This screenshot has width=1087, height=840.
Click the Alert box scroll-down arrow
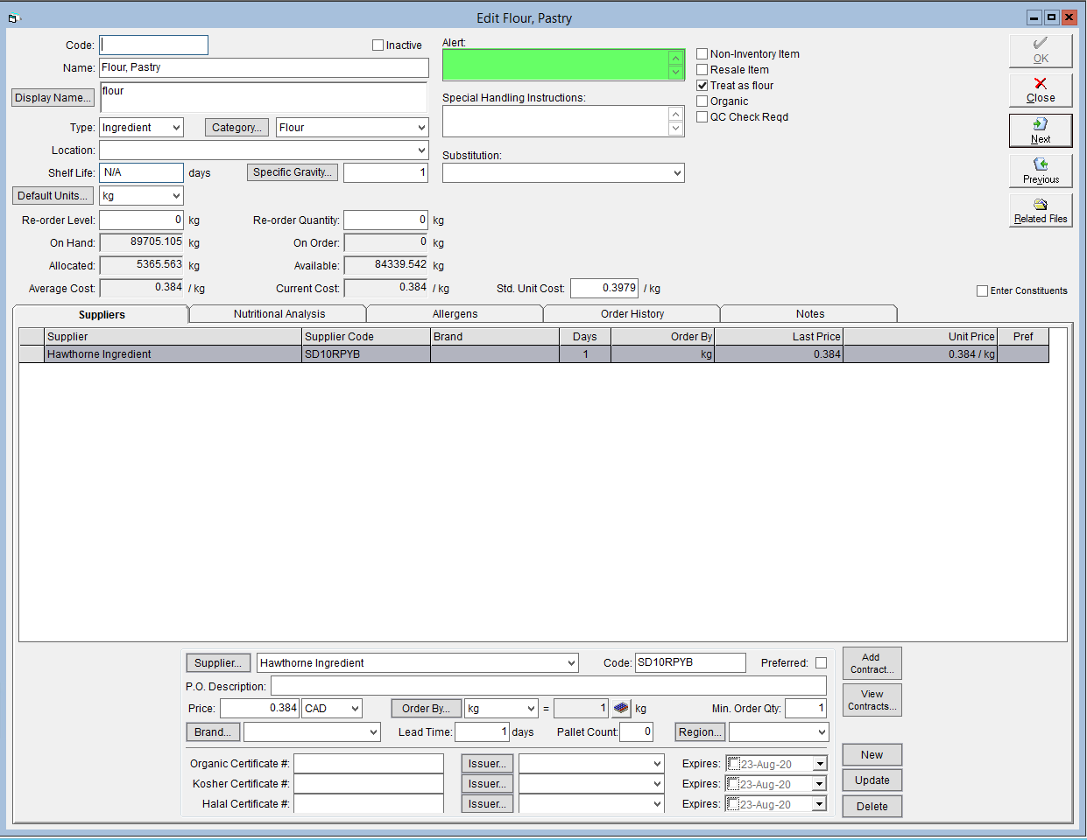(x=675, y=73)
